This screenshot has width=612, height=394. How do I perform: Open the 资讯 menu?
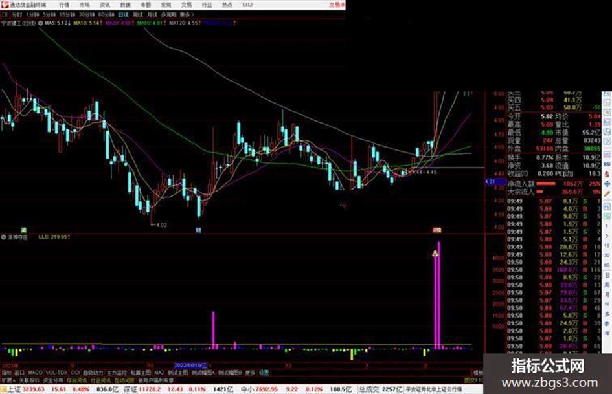tap(105, 5)
